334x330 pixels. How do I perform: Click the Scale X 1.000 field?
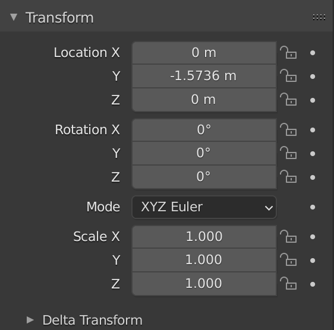pyautogui.click(x=204, y=237)
